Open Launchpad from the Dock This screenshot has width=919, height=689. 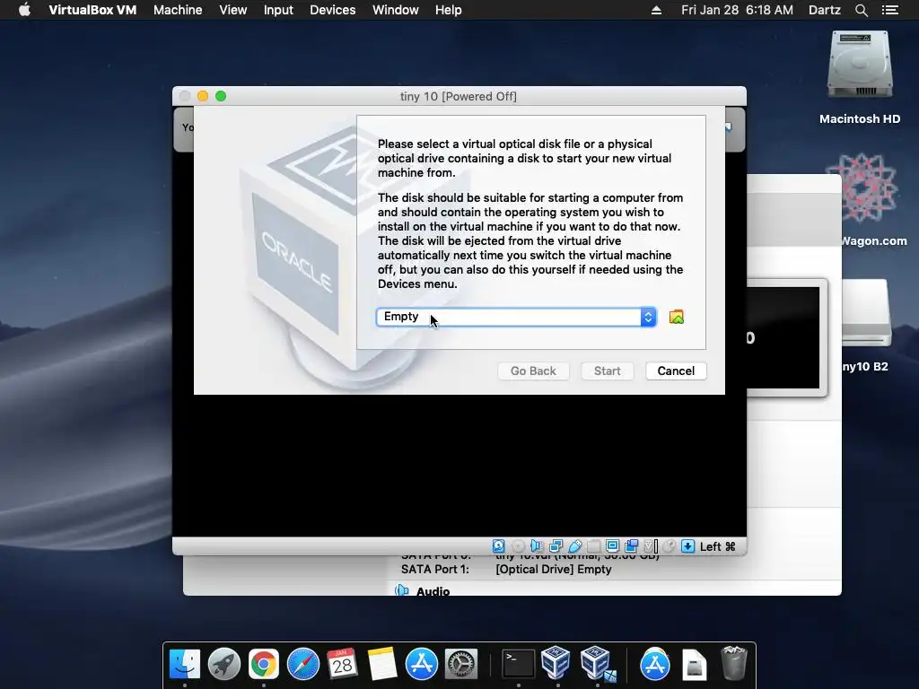(x=224, y=664)
